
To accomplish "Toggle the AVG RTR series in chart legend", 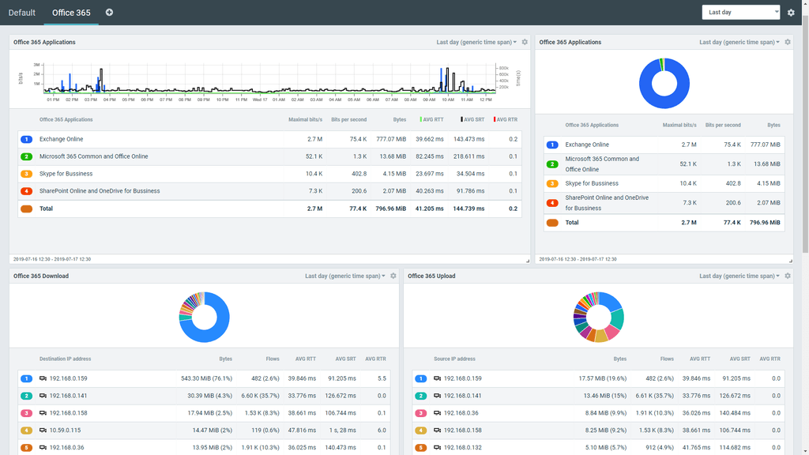I will coord(506,120).
